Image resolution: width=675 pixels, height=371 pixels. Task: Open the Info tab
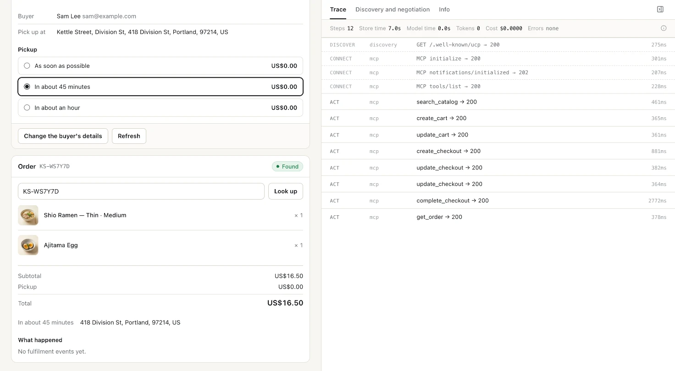point(444,10)
